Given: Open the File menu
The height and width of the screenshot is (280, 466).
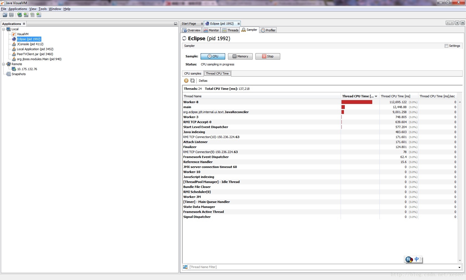Looking at the screenshot, I should [x=4, y=9].
